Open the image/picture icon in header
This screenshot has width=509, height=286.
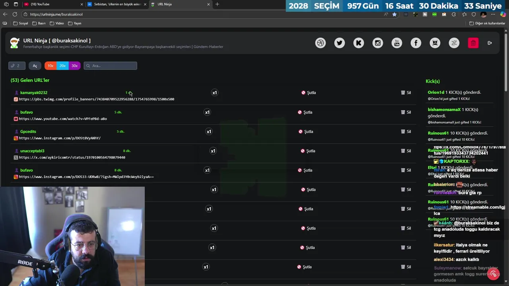[x=435, y=43]
